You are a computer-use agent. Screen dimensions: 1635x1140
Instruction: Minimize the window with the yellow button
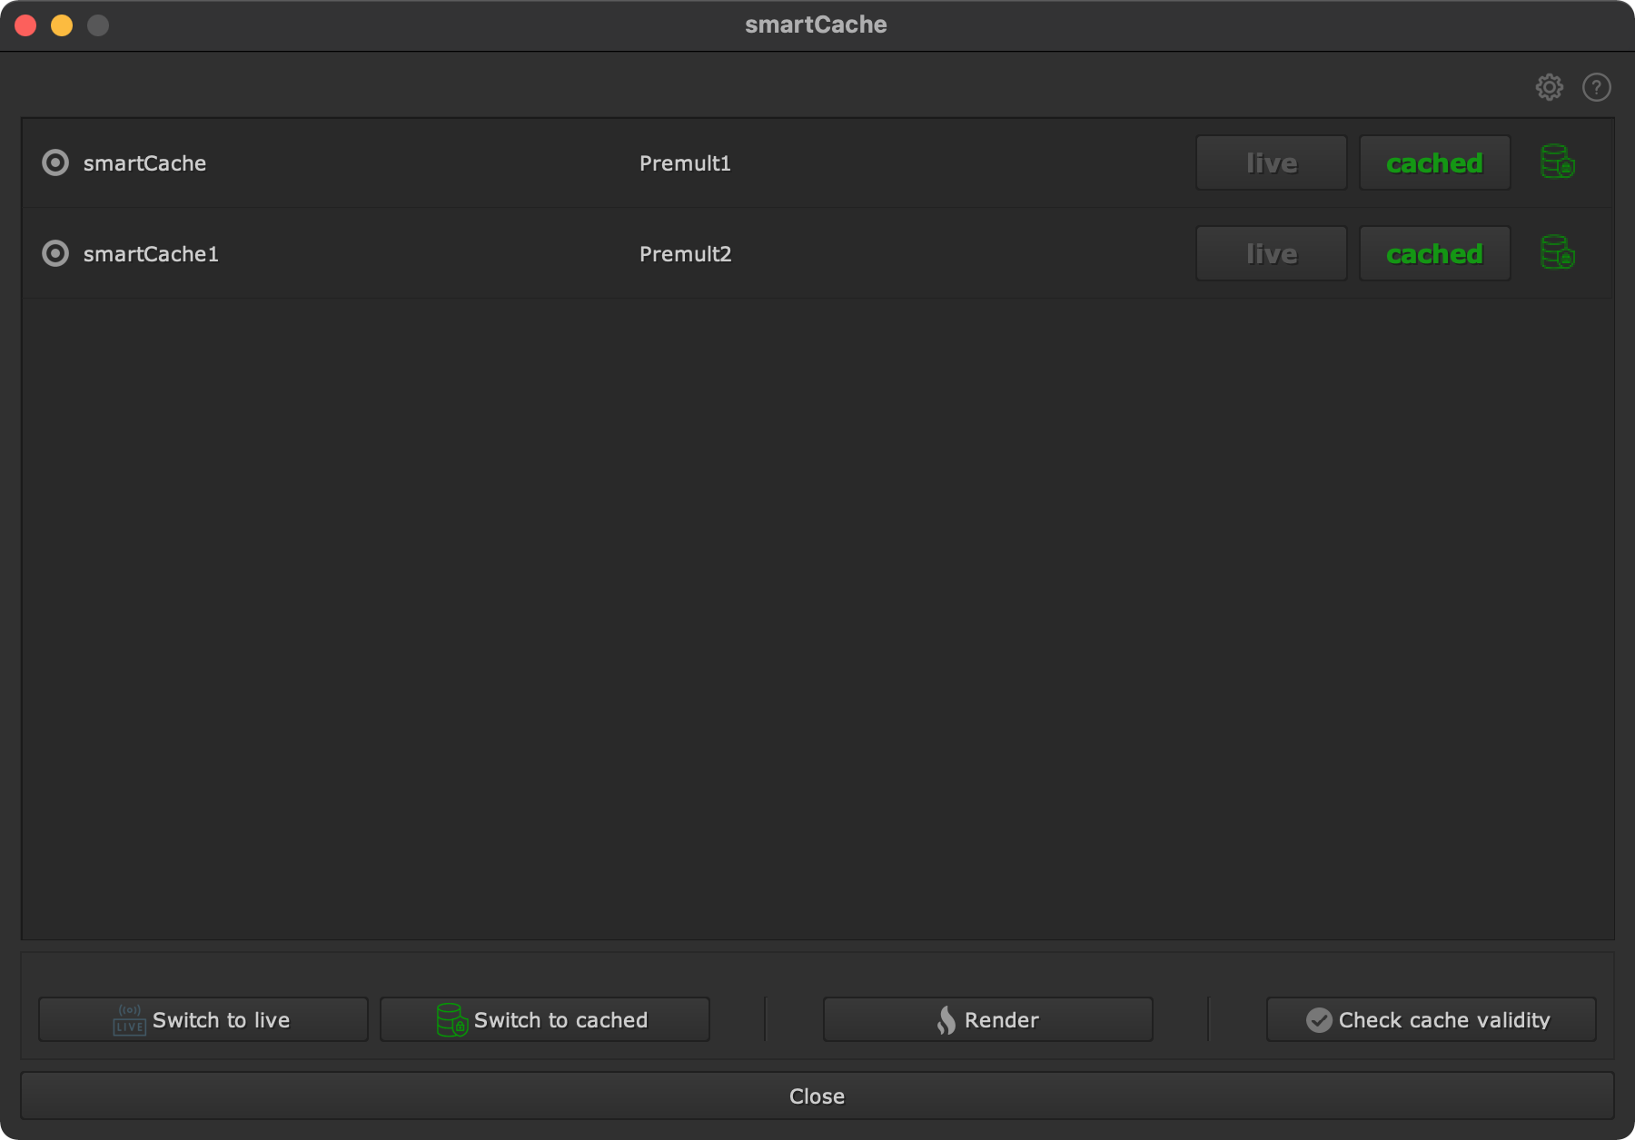[62, 25]
